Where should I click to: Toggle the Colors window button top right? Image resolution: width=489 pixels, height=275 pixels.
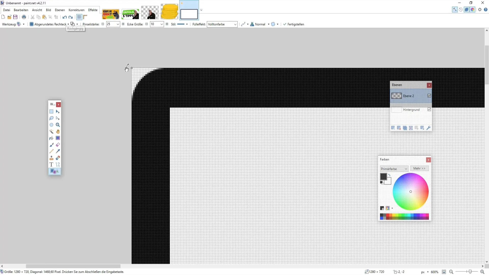coord(472,10)
